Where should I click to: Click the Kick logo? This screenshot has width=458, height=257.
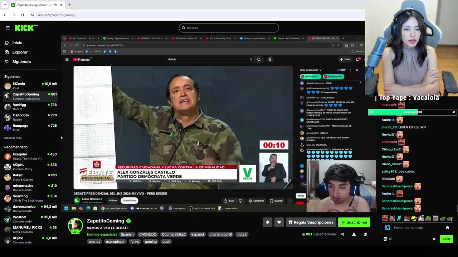[26, 28]
